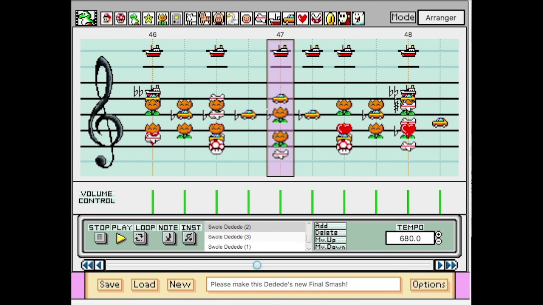Click Add to add a song
543x305 pixels.
pos(330,226)
